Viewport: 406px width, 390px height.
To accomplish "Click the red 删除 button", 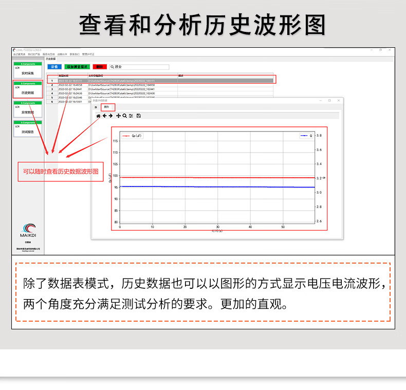I will click(x=100, y=67).
